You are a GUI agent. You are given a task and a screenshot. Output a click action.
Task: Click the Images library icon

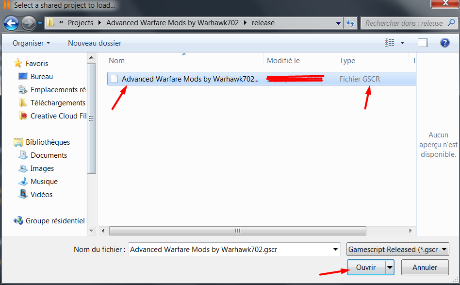point(23,168)
